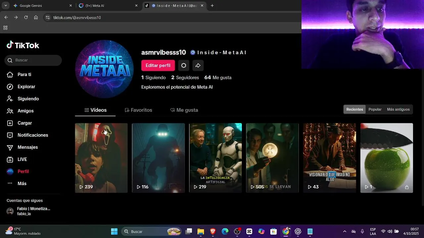This screenshot has height=238, width=424.
Task: Open site information icon in address bar
Action: (48, 18)
